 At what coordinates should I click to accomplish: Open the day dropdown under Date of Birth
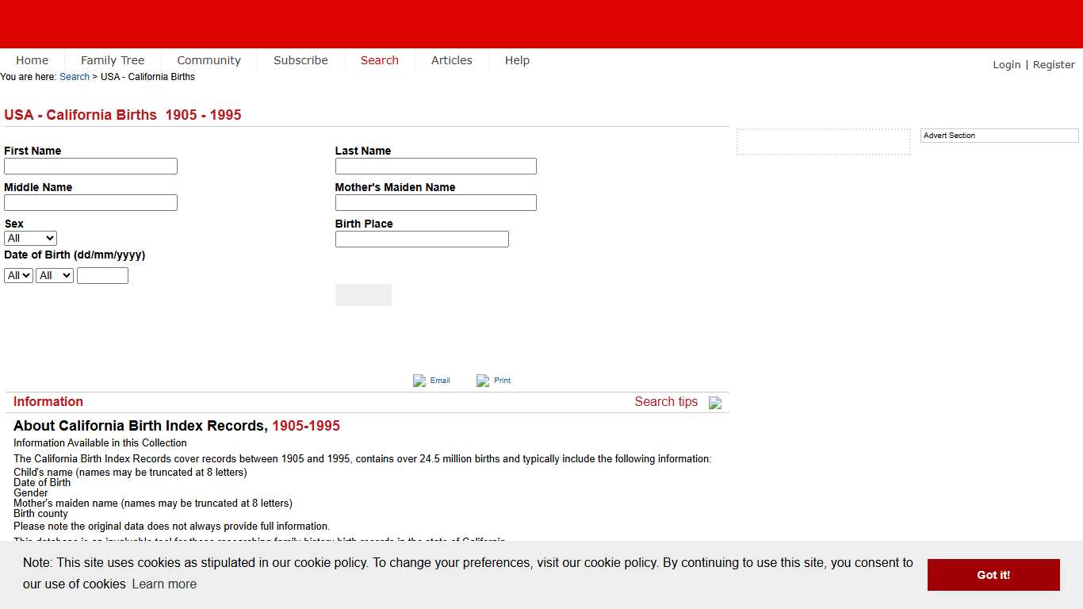click(17, 275)
